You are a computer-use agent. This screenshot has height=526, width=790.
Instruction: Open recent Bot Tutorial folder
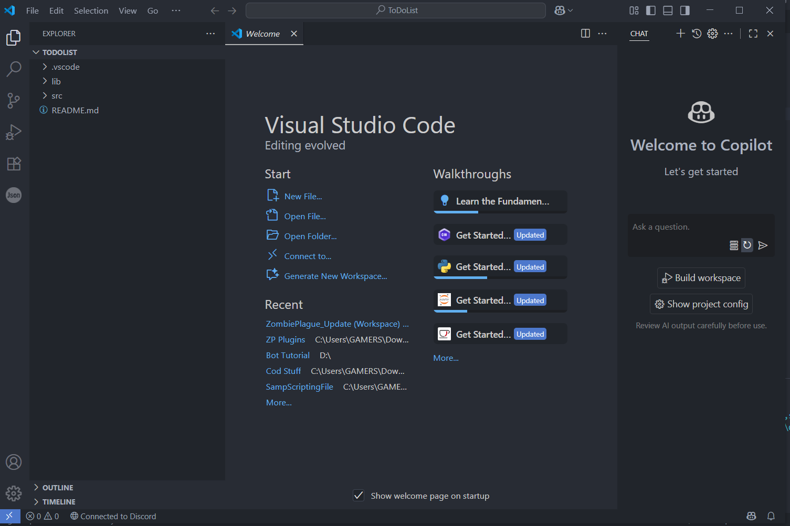tap(288, 356)
